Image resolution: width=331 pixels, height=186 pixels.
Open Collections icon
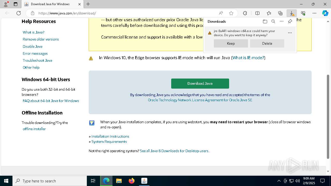click(x=280, y=13)
